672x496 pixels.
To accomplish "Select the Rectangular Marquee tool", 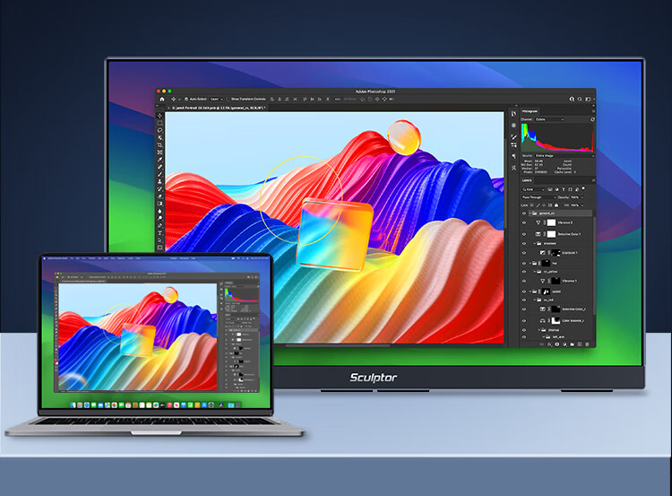I will click(160, 123).
